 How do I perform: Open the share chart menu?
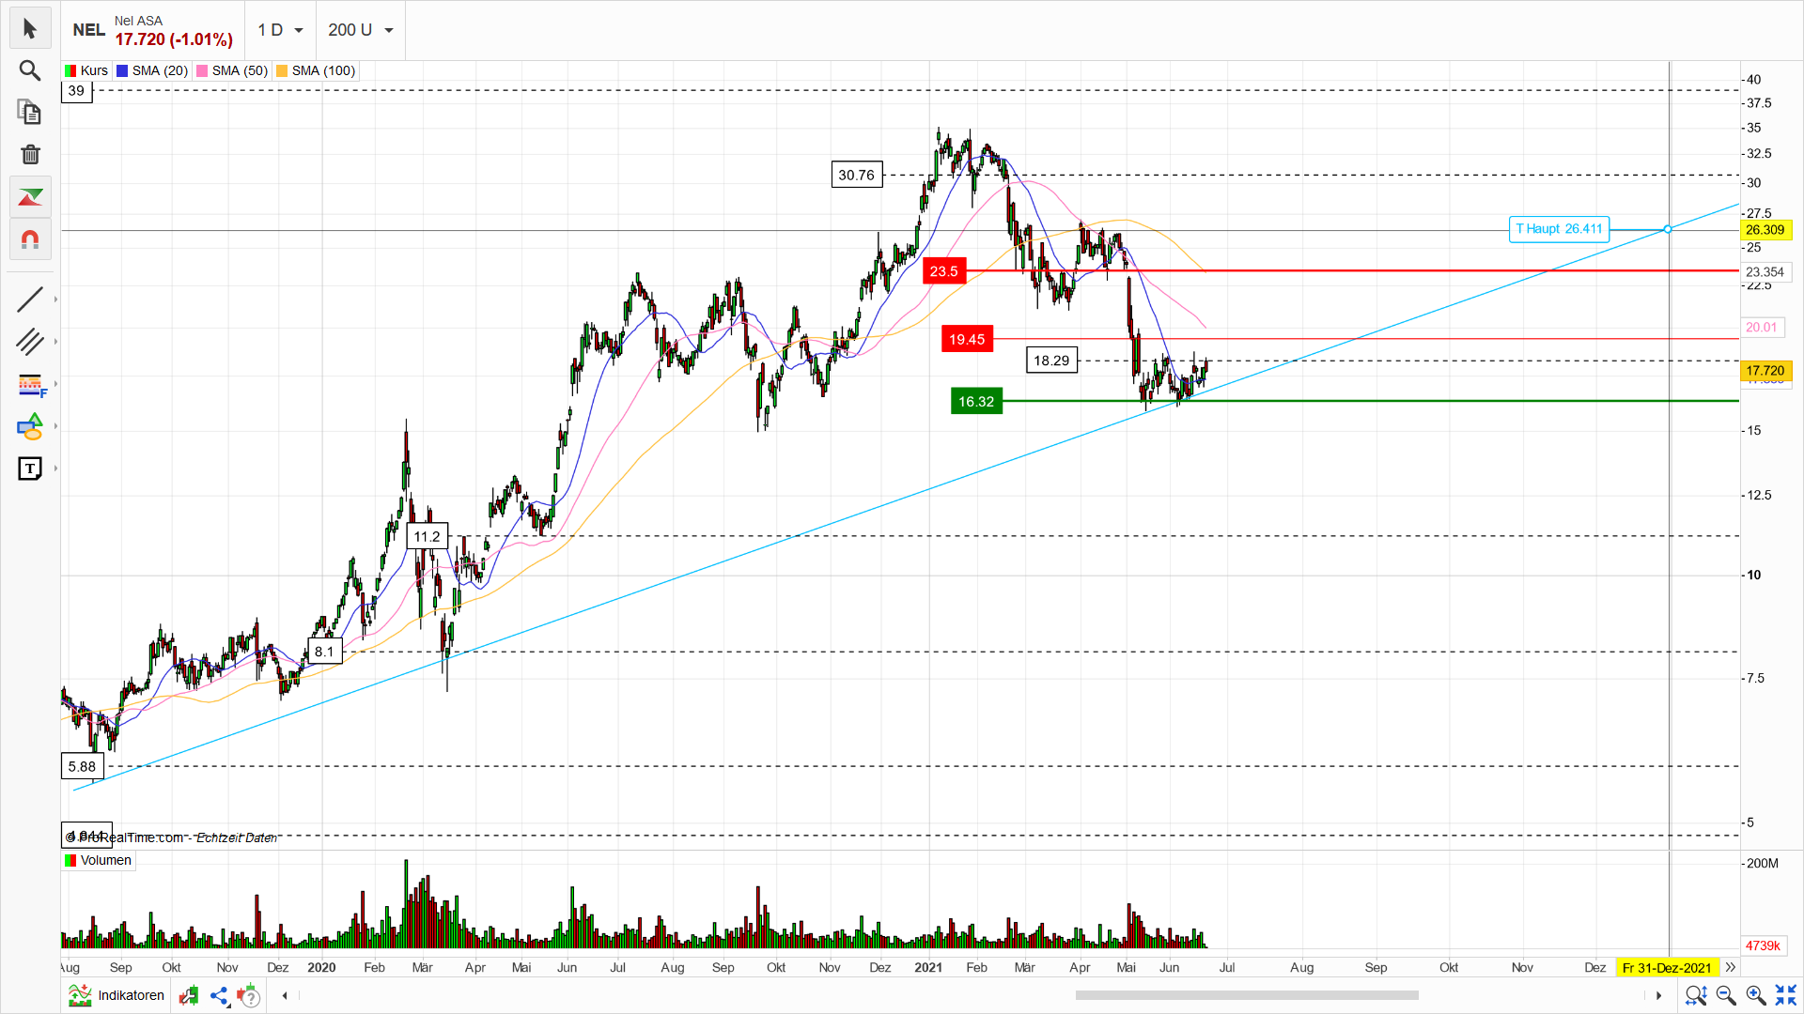[219, 995]
